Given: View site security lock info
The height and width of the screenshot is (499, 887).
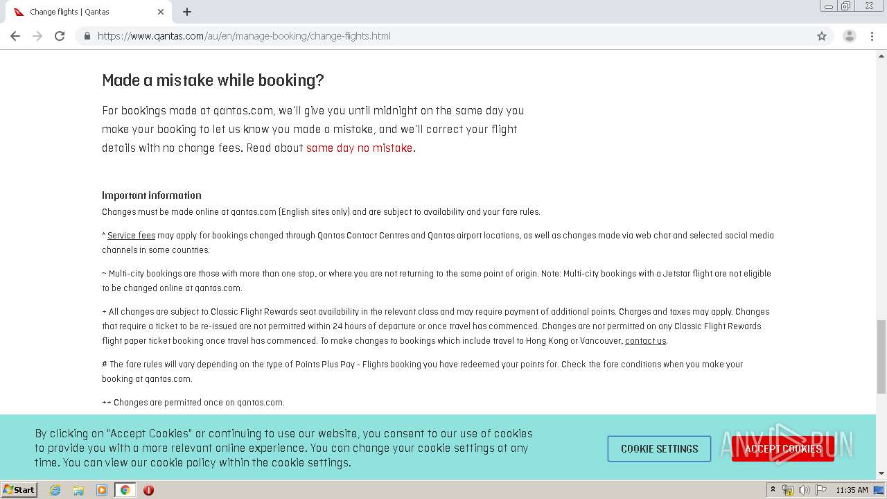Looking at the screenshot, I should coord(87,36).
